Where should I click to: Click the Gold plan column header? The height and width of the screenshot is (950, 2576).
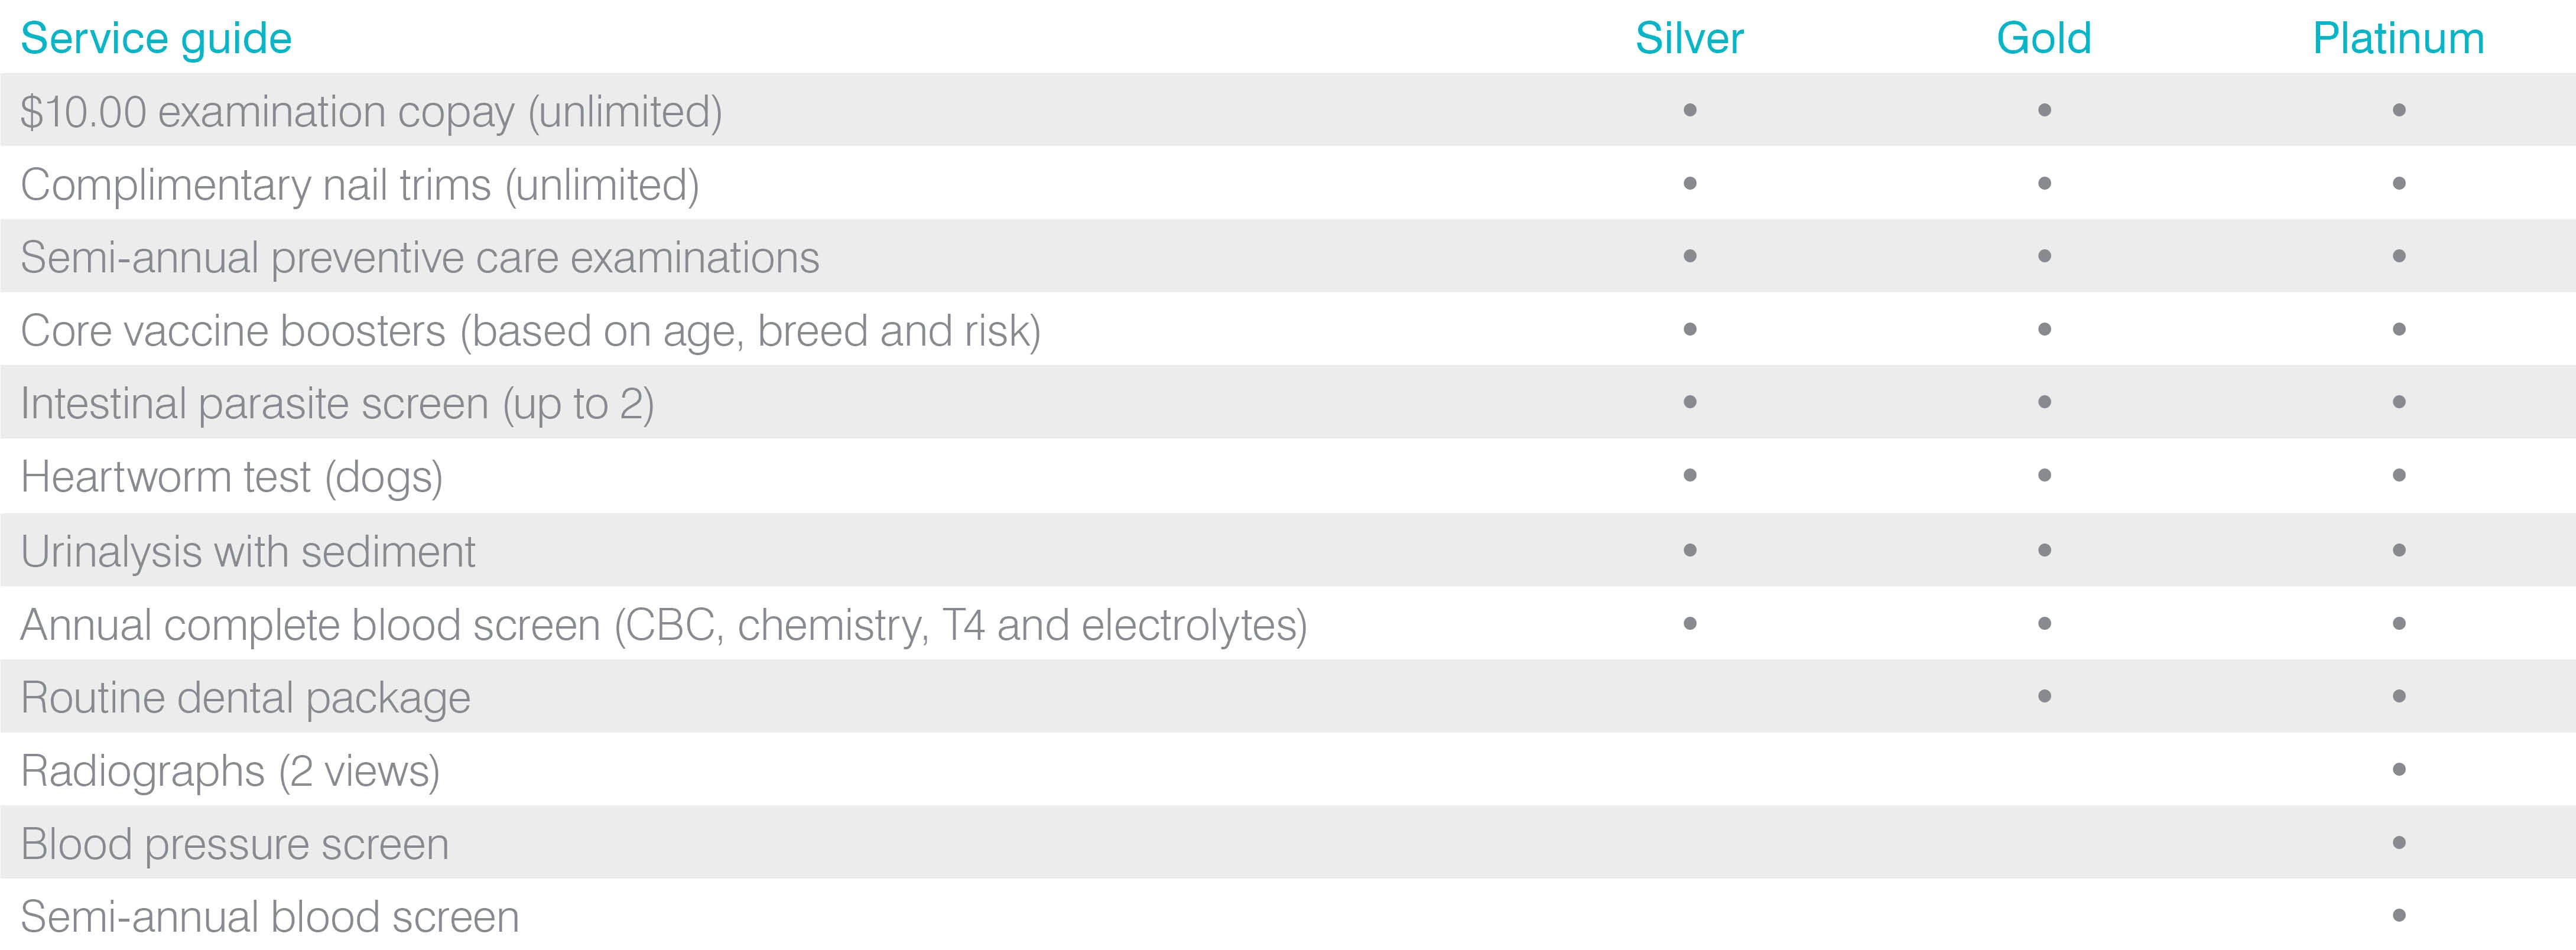click(2044, 38)
